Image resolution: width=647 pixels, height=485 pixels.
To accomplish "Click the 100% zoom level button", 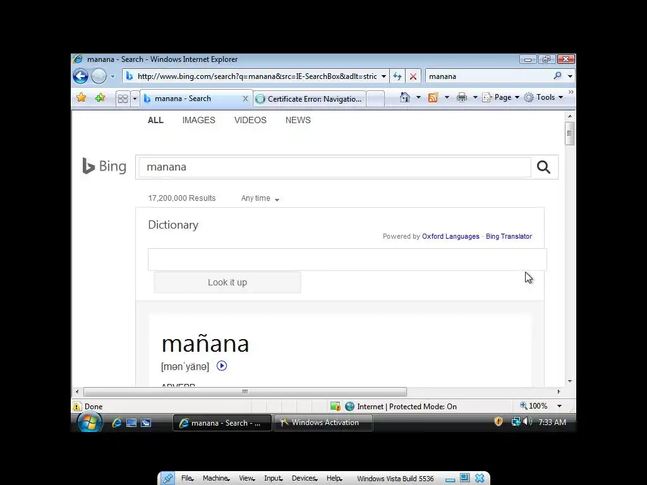I will 533,406.
